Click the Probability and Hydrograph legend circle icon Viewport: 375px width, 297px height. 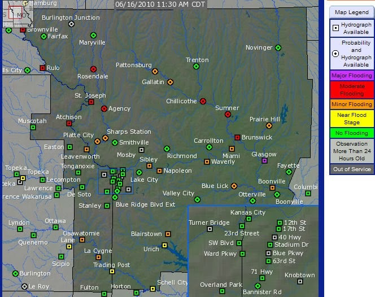[335, 54]
